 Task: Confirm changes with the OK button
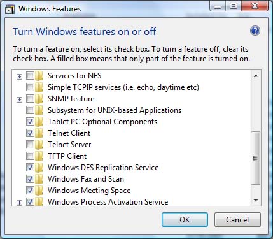(x=185, y=220)
